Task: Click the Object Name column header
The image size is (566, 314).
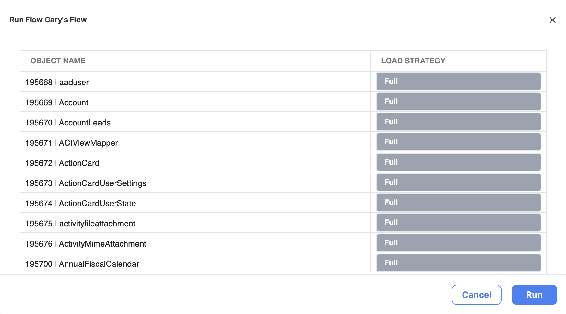Action: point(58,61)
